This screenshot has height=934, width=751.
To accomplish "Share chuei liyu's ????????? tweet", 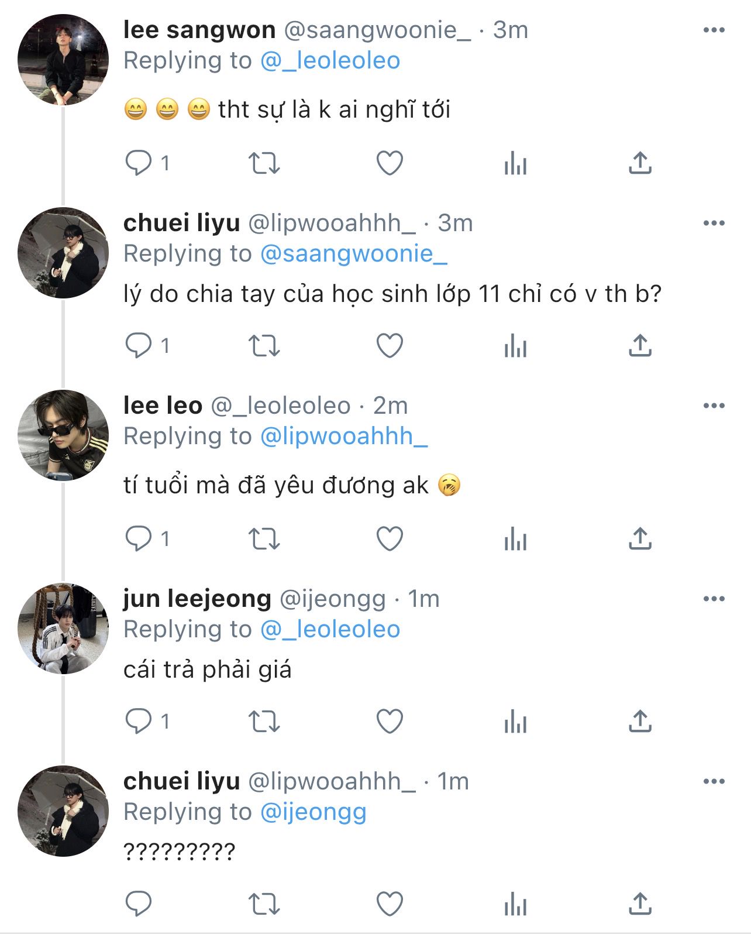I will (x=640, y=904).
